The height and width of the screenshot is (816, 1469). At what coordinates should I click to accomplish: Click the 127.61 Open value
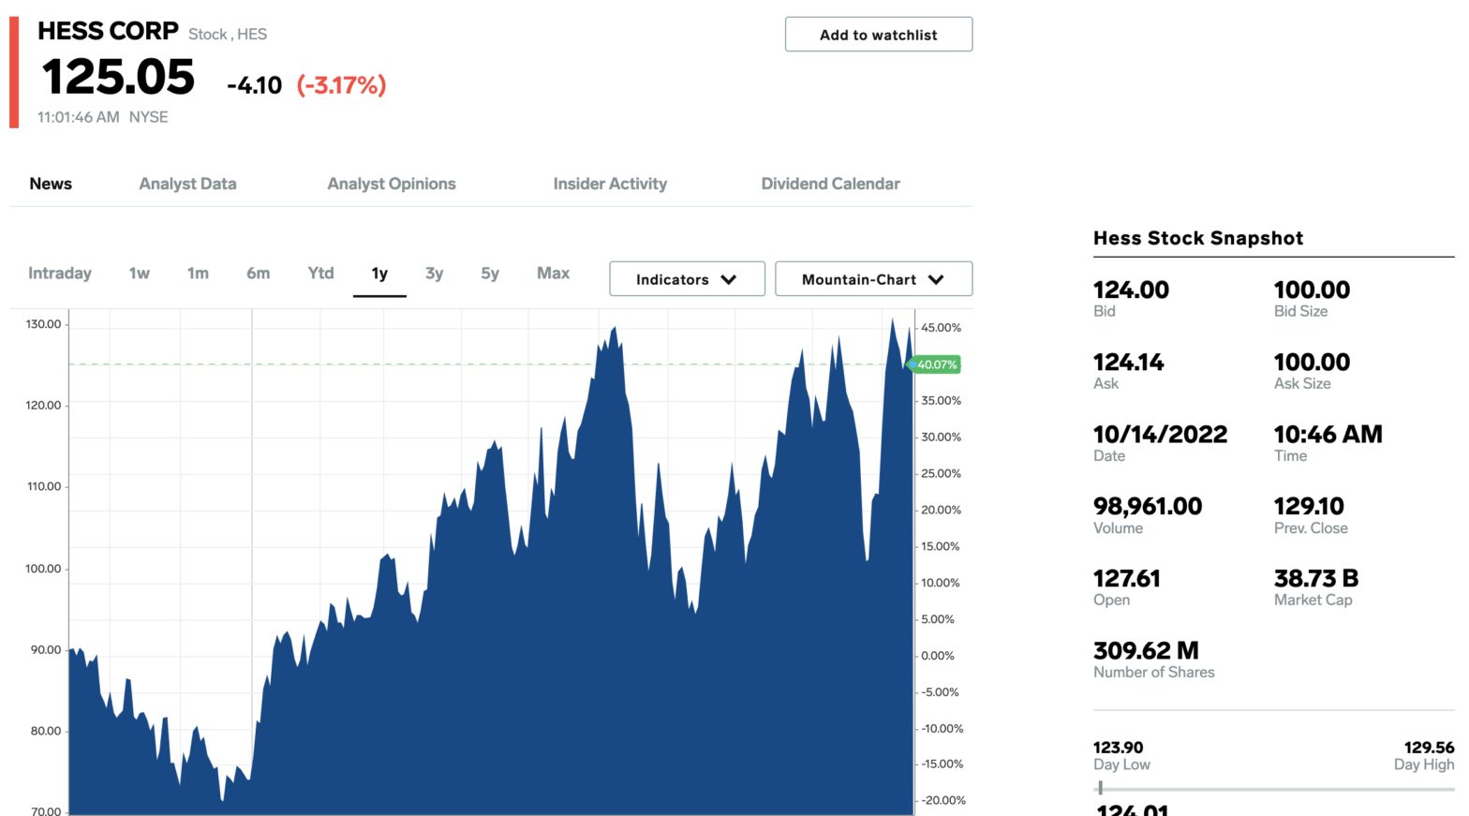(x=1126, y=578)
